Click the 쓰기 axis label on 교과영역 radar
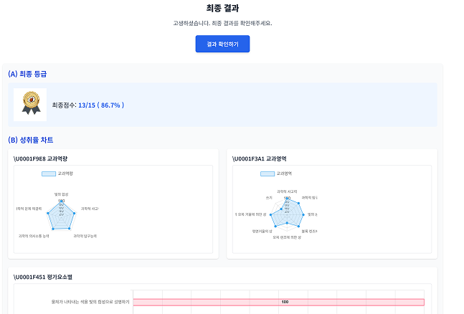This screenshot has width=464, height=314. tap(269, 197)
